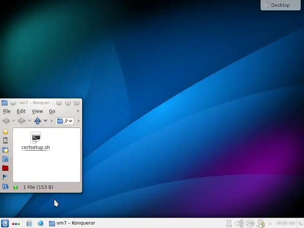Click the Desktop toolbox button
The height and width of the screenshot is (228, 304).
tap(280, 5)
